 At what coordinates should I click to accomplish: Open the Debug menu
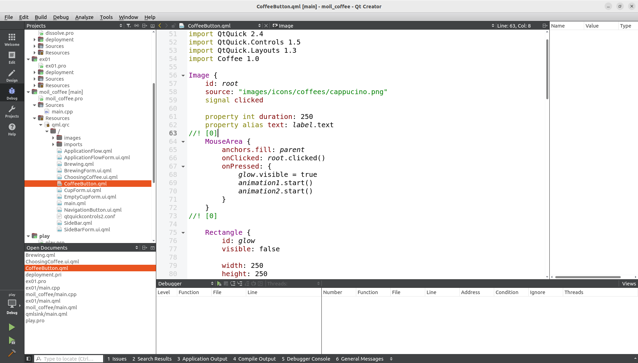(61, 17)
